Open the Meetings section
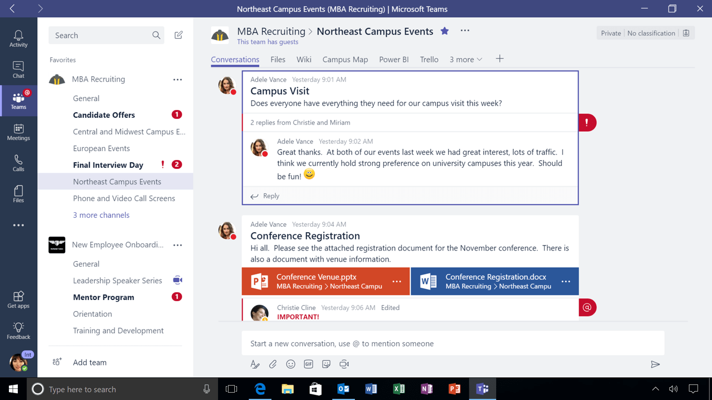Image resolution: width=712 pixels, height=400 pixels. click(x=18, y=132)
